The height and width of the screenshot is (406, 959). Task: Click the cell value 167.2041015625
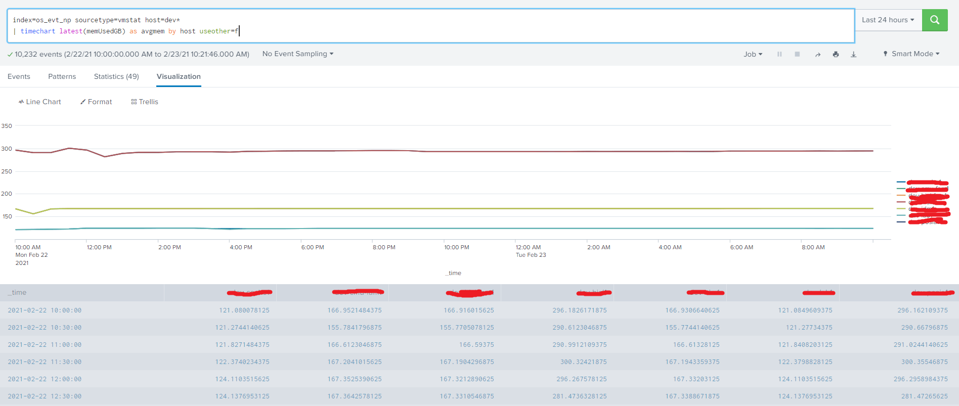click(x=355, y=362)
